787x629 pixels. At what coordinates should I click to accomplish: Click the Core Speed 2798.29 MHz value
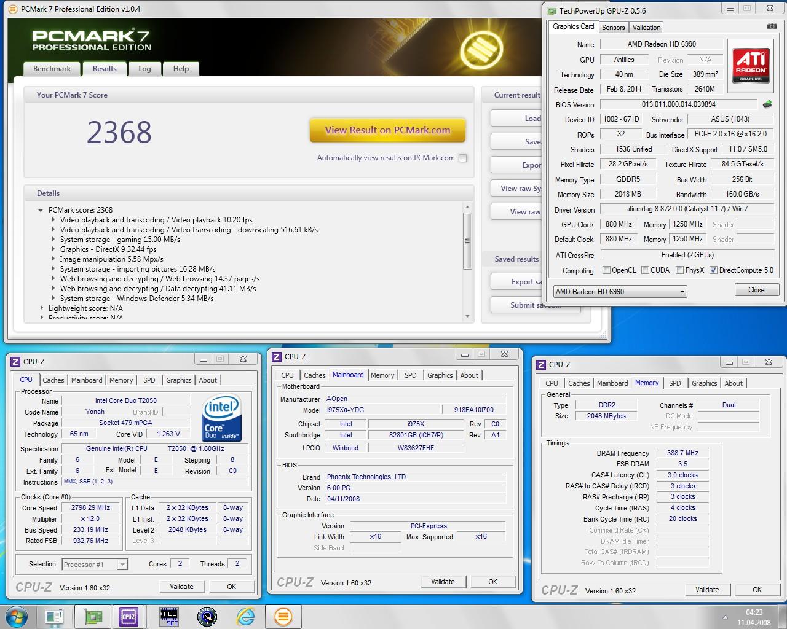90,508
